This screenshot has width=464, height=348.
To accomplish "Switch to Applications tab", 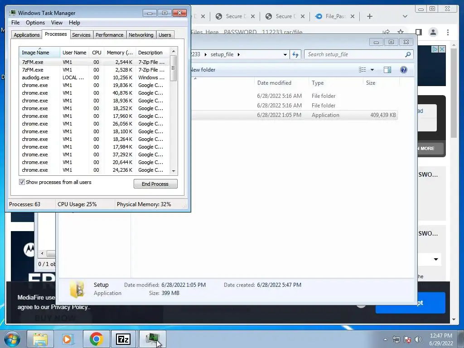I will 27,35.
